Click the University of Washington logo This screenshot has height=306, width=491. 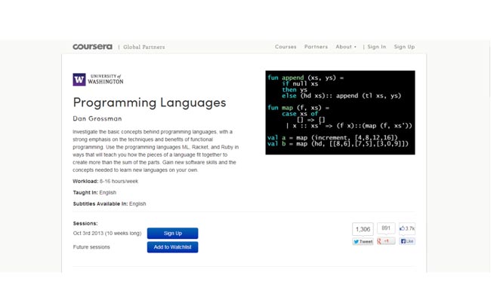click(x=98, y=79)
